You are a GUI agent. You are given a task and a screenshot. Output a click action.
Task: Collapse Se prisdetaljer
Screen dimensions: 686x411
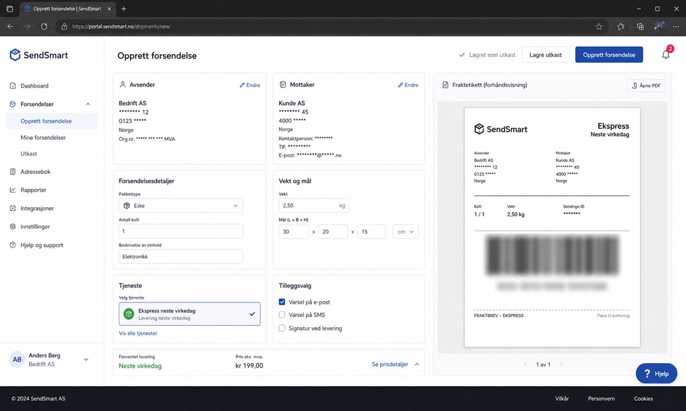[x=396, y=364]
